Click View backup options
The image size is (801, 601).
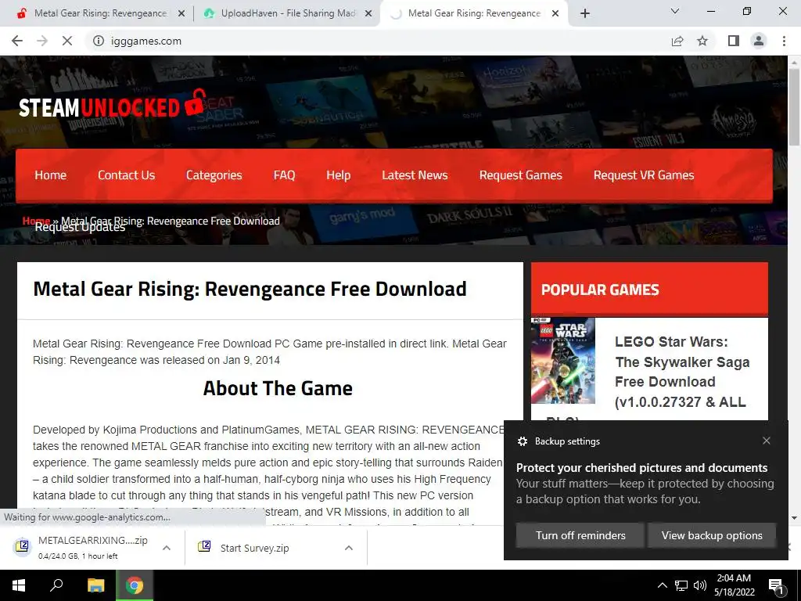click(x=712, y=535)
